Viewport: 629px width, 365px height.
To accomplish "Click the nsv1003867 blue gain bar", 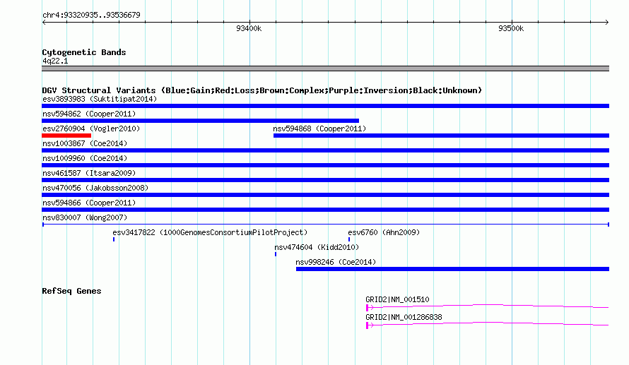I will coord(325,150).
